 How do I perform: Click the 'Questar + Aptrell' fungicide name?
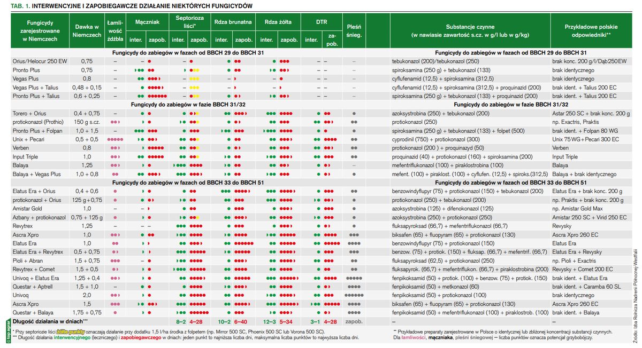[x=32, y=287]
